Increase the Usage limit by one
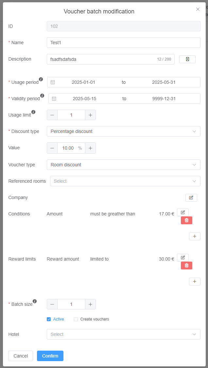This screenshot has height=368, width=208. pyautogui.click(x=90, y=115)
